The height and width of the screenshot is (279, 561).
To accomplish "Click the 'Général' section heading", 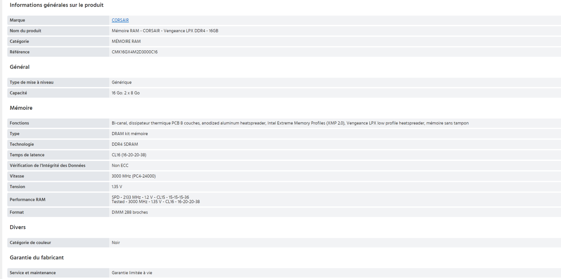I will point(20,67).
